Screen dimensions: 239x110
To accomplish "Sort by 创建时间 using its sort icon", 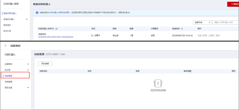I will (x=182, y=29).
